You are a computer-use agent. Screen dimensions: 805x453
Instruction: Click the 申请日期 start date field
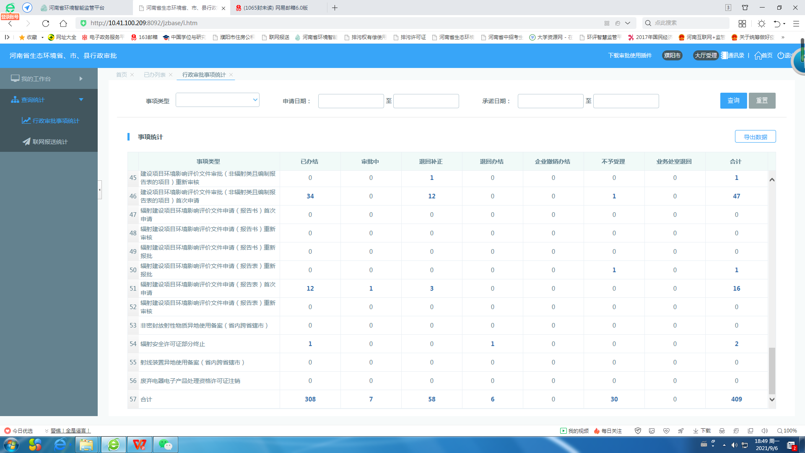coord(351,101)
